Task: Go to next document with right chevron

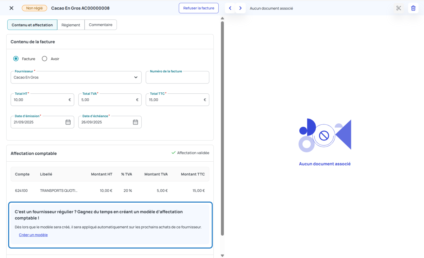Action: coord(240,8)
